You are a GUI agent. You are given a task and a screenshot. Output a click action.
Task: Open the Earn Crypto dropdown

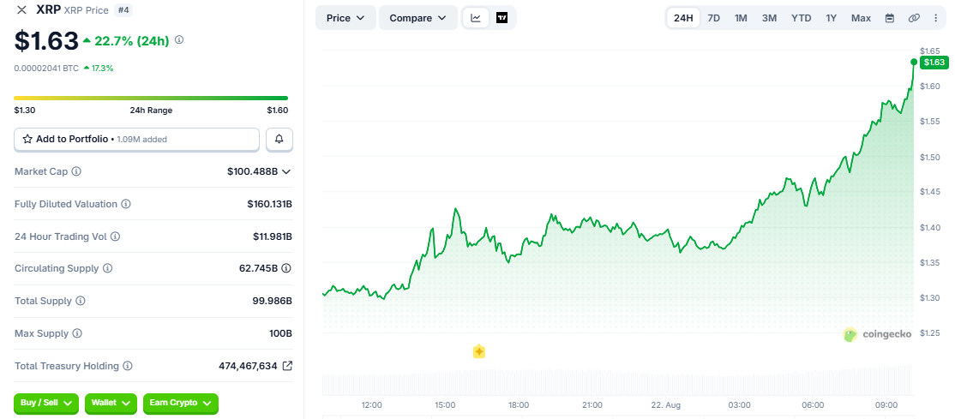181,404
